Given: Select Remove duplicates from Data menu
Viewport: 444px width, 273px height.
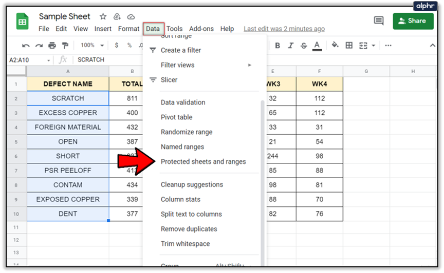Looking at the screenshot, I should tap(189, 229).
